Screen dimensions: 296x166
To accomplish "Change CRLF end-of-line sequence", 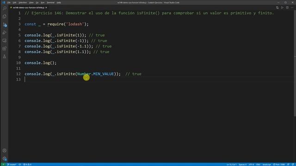I will [258, 165].
